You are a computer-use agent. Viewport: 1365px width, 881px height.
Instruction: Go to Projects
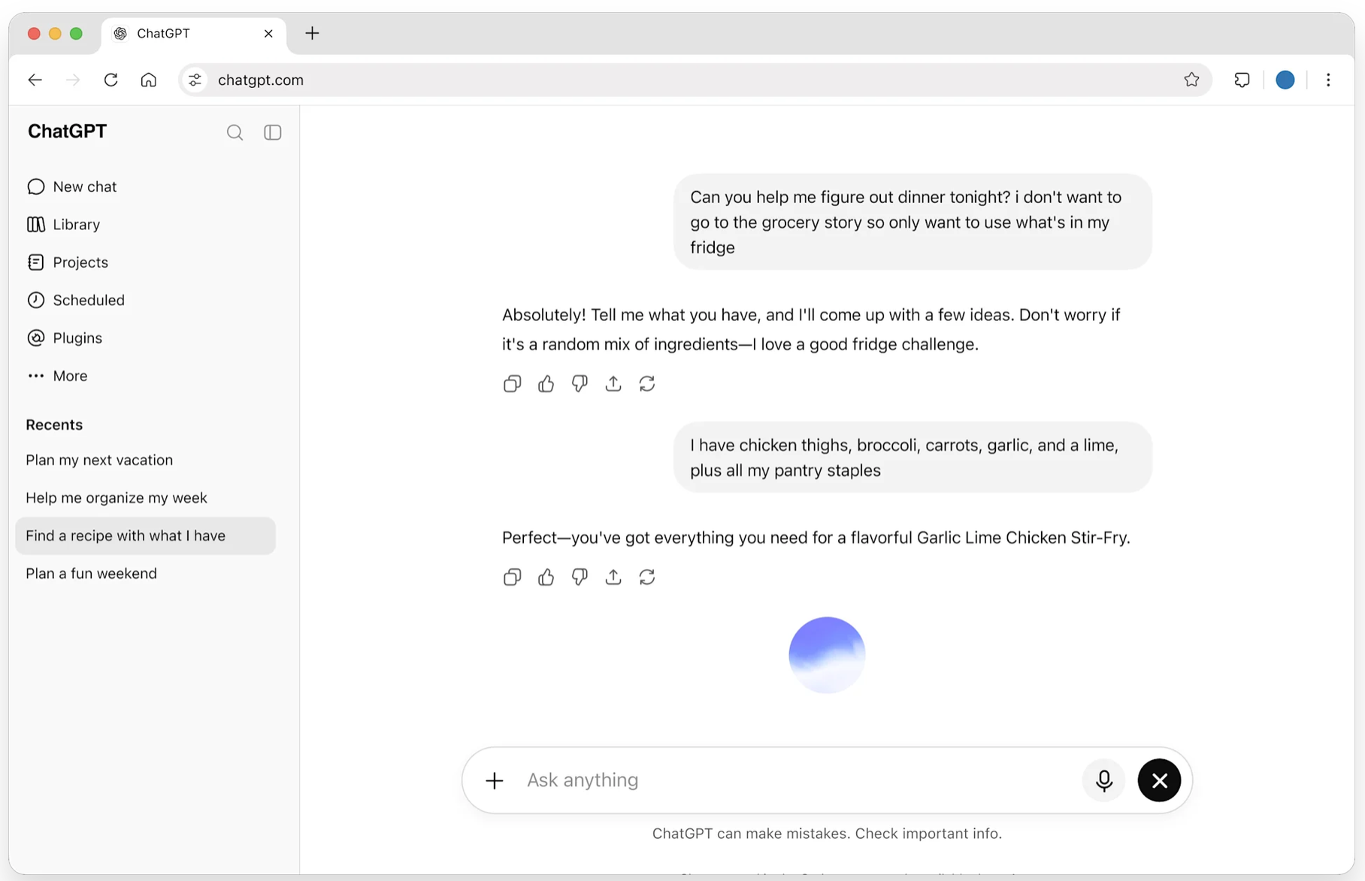(x=68, y=262)
